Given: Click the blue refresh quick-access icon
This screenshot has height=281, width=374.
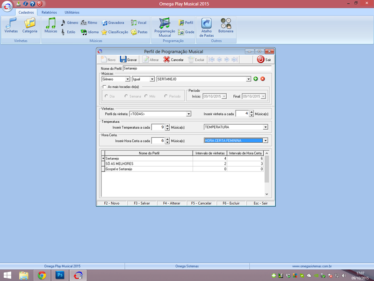Looking at the screenshot, I should 26,4.
